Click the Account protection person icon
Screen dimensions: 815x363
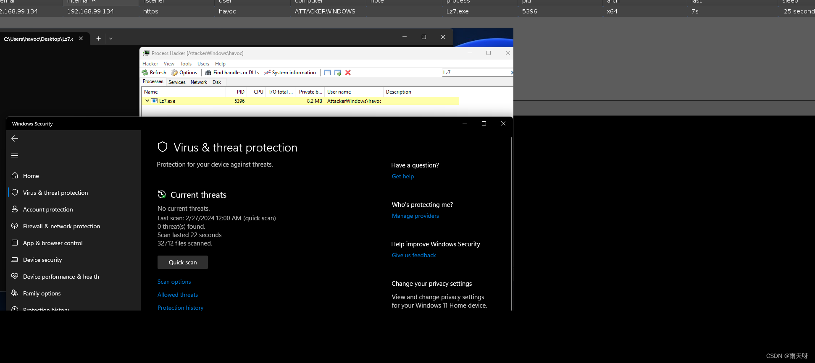click(15, 209)
